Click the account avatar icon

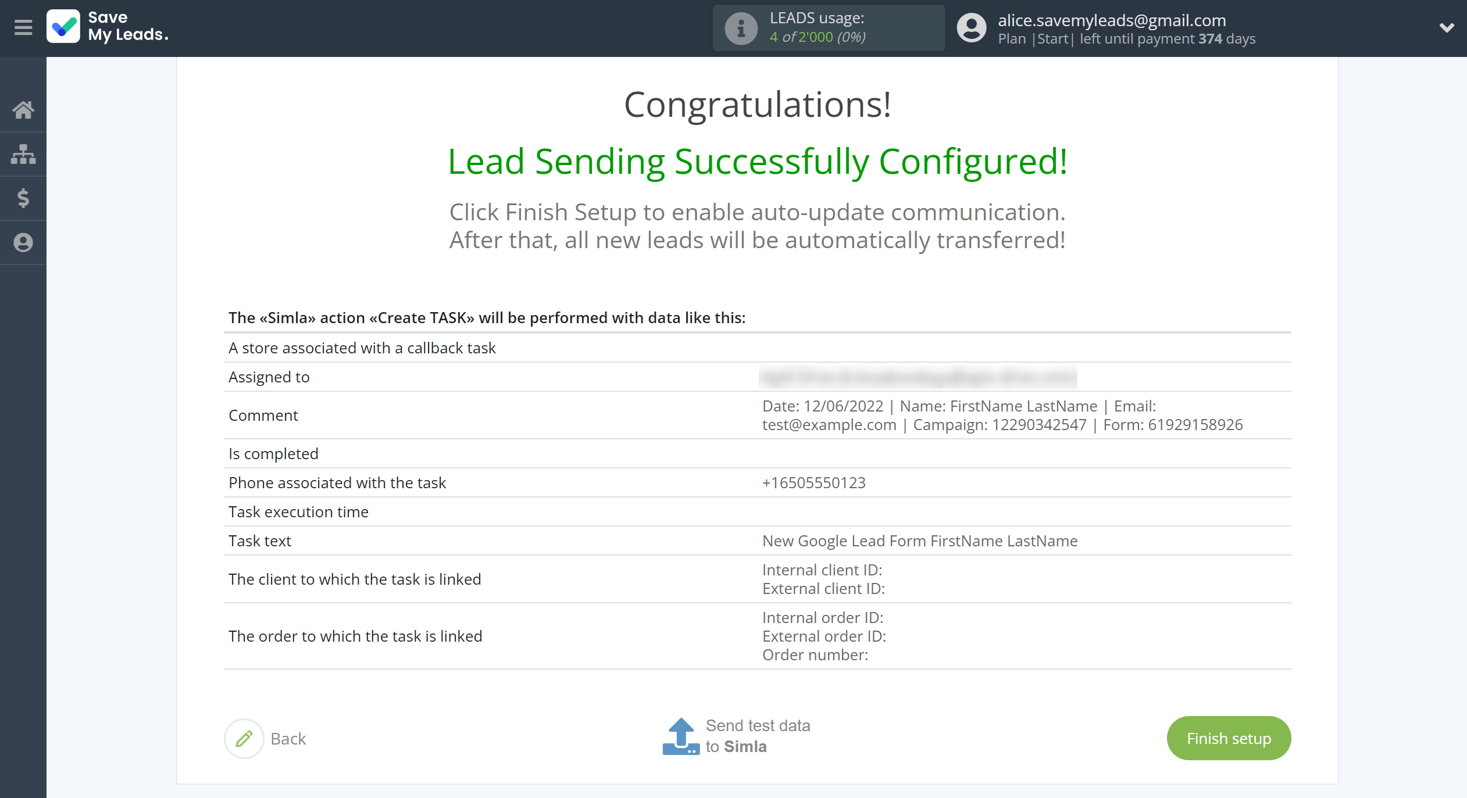pyautogui.click(x=973, y=27)
